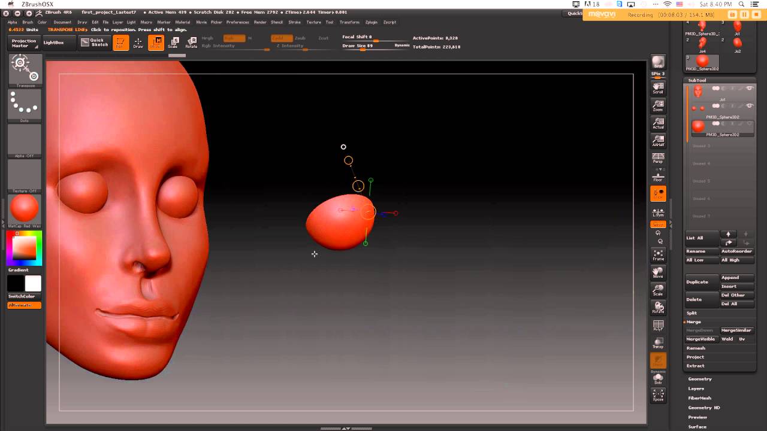Expand the Geometry section
Screen dimensions: 767x431
coord(700,379)
